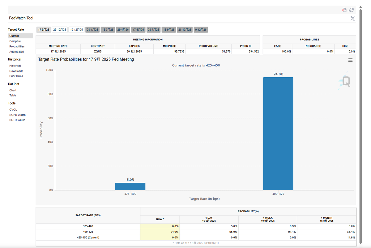Open the Aggregated sidebar item

point(16,52)
